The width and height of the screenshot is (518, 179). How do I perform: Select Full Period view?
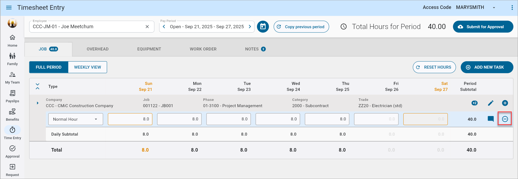tap(49, 67)
